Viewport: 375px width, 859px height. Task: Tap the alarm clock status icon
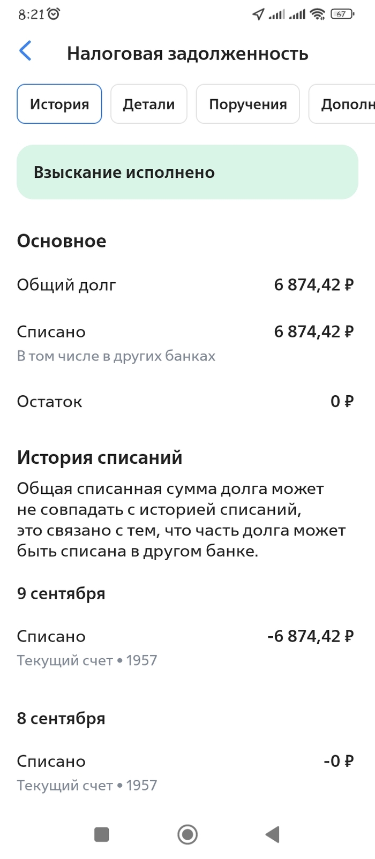(x=54, y=14)
